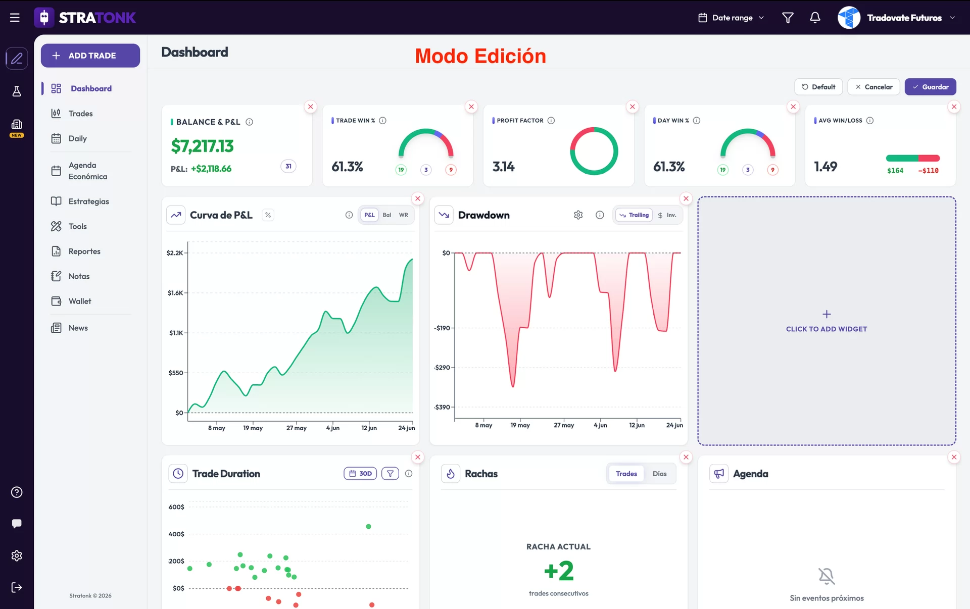Switch Drawdown to Inv. mode
Screen dimensions: 970x609
(x=667, y=215)
